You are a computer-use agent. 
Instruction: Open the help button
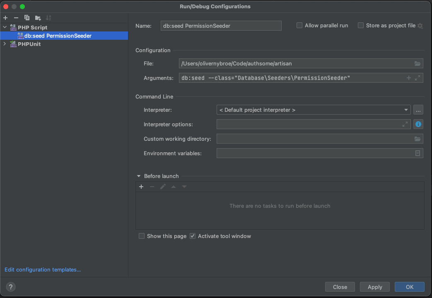(10, 287)
